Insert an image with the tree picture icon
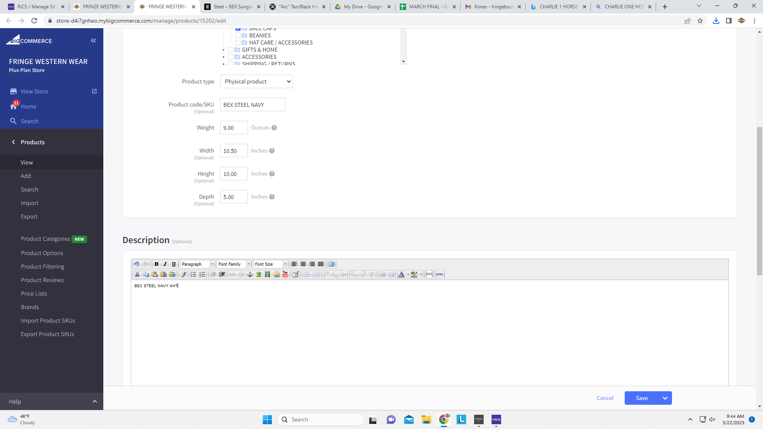Viewport: 763px width, 429px height. pyautogui.click(x=259, y=274)
